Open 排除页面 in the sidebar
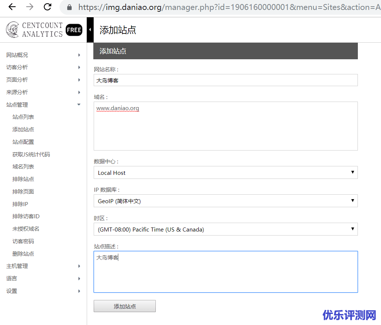This screenshot has width=381, height=325. point(23,192)
